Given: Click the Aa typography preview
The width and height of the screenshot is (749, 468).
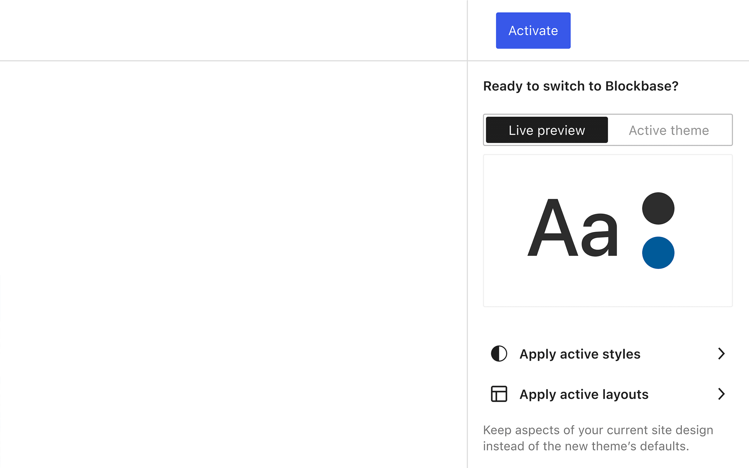Looking at the screenshot, I should coord(572,228).
